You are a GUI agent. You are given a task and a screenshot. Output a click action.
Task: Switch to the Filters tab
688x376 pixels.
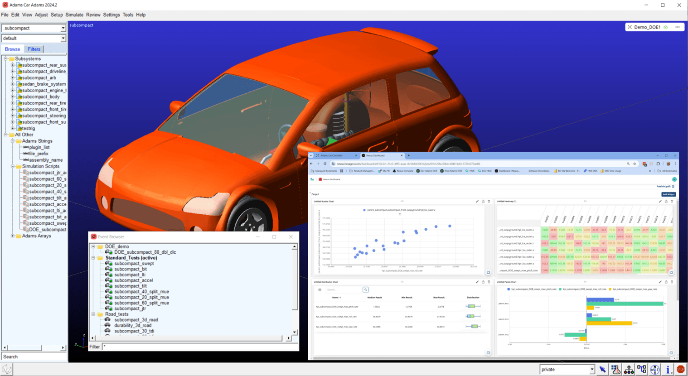34,49
